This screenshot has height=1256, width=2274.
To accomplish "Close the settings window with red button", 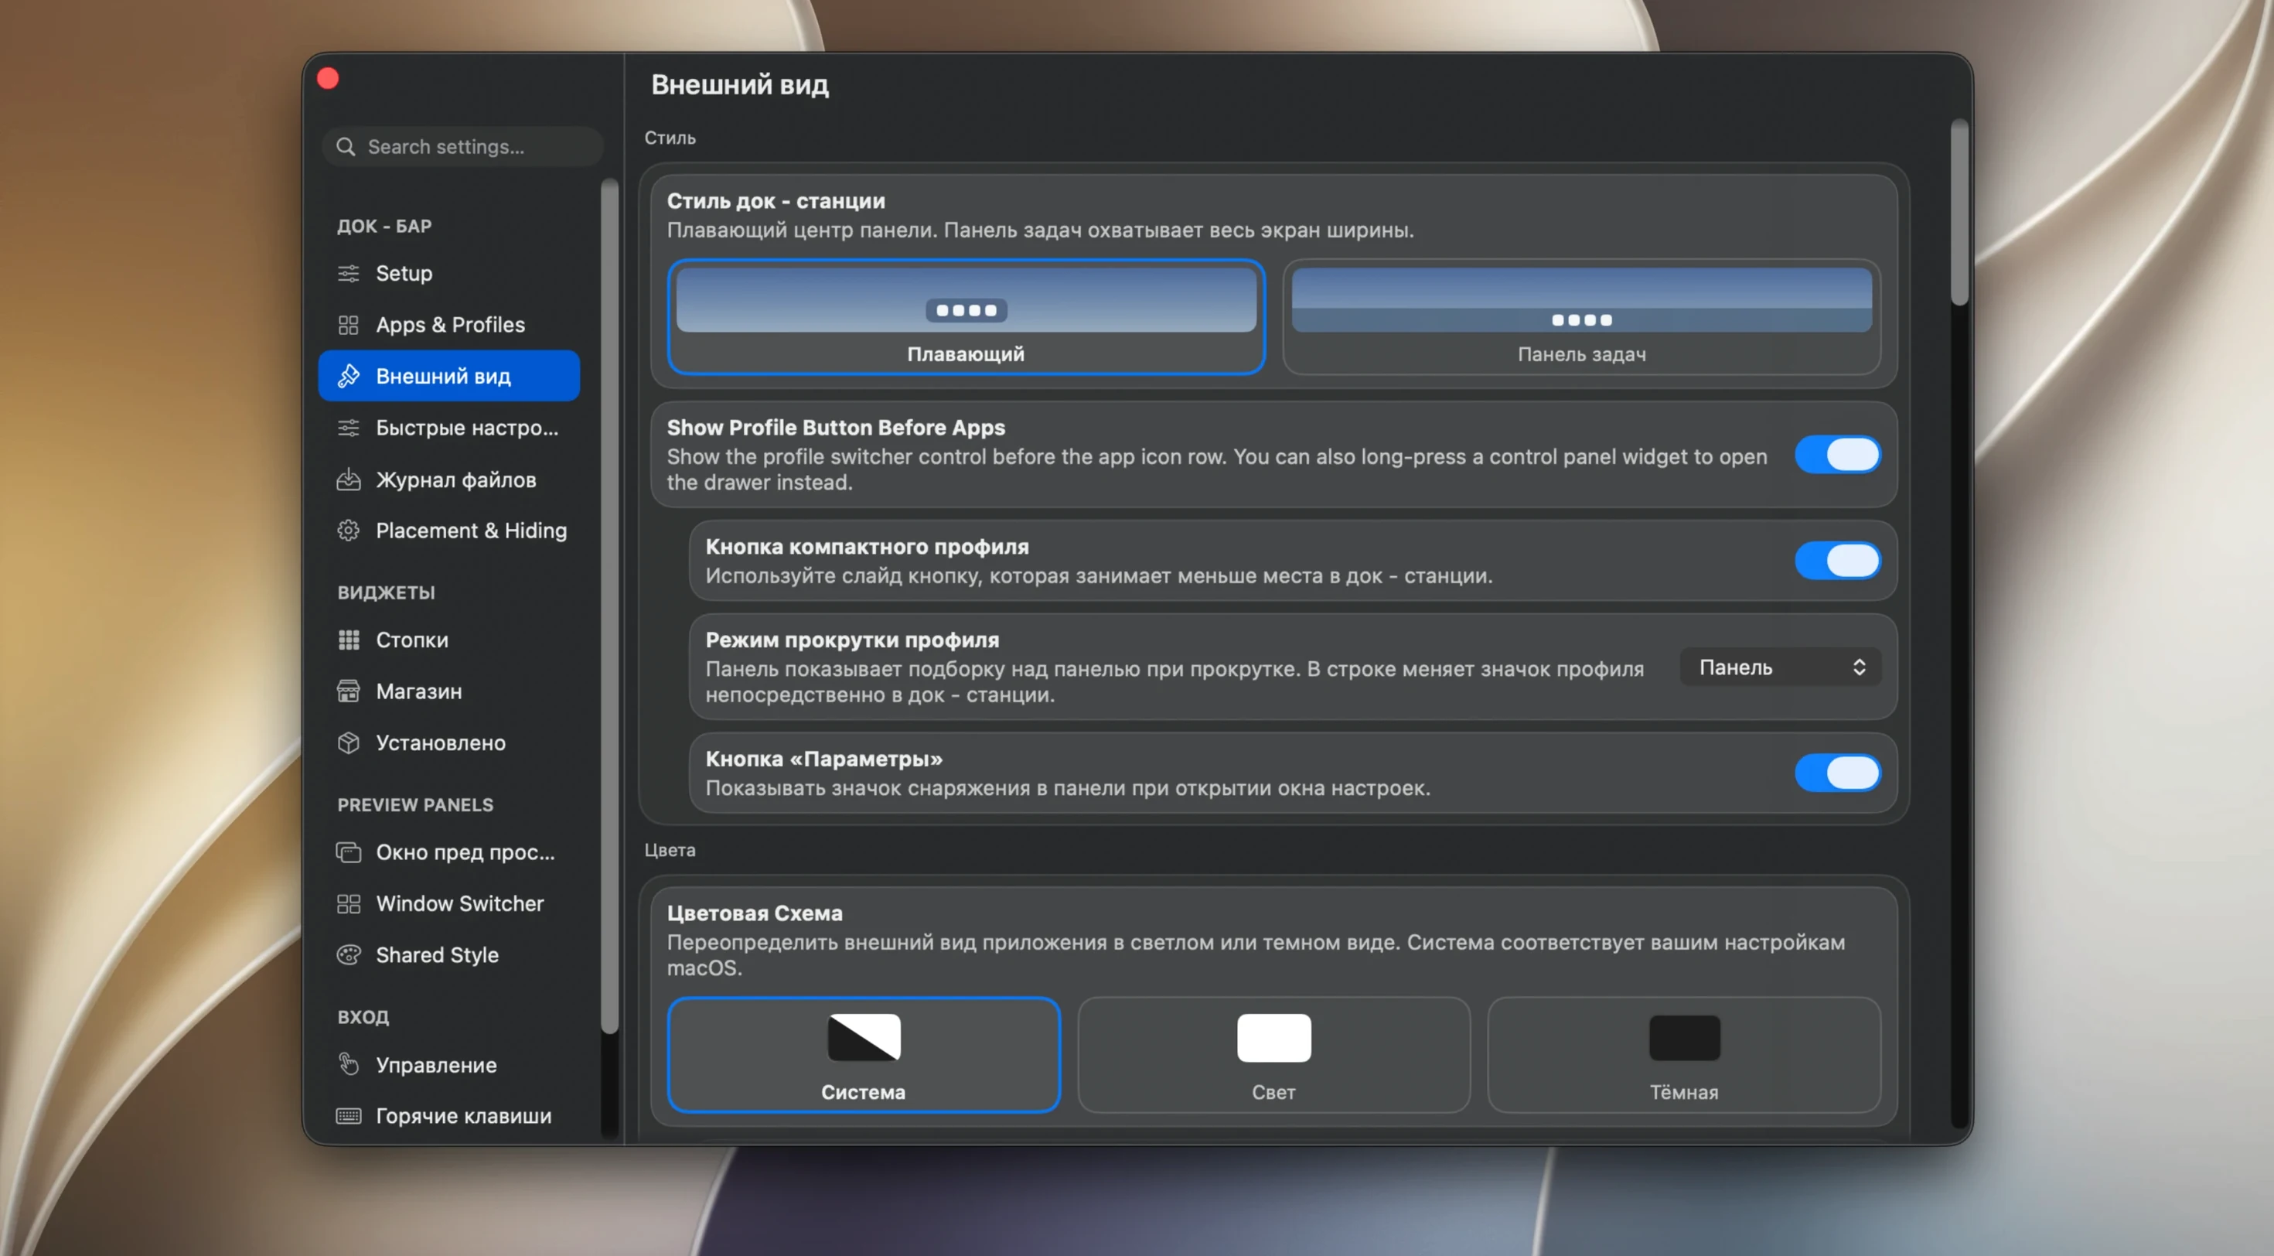I will pos(328,79).
